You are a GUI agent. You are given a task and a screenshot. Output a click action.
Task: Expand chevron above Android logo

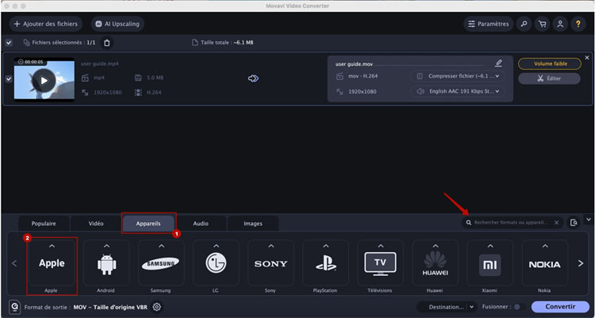(x=106, y=246)
